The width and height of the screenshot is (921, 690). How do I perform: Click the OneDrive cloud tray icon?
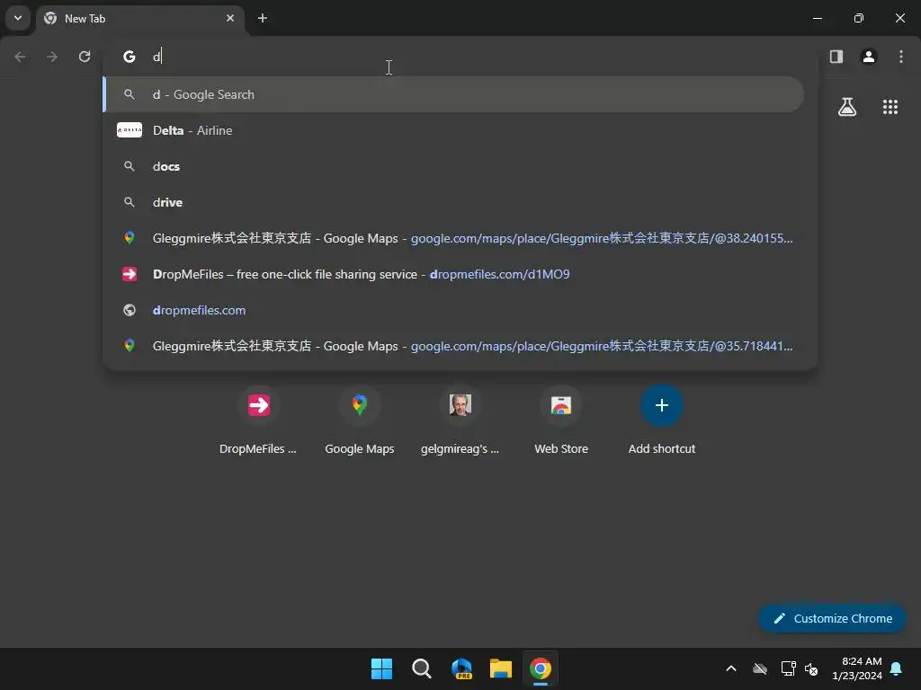coord(760,668)
